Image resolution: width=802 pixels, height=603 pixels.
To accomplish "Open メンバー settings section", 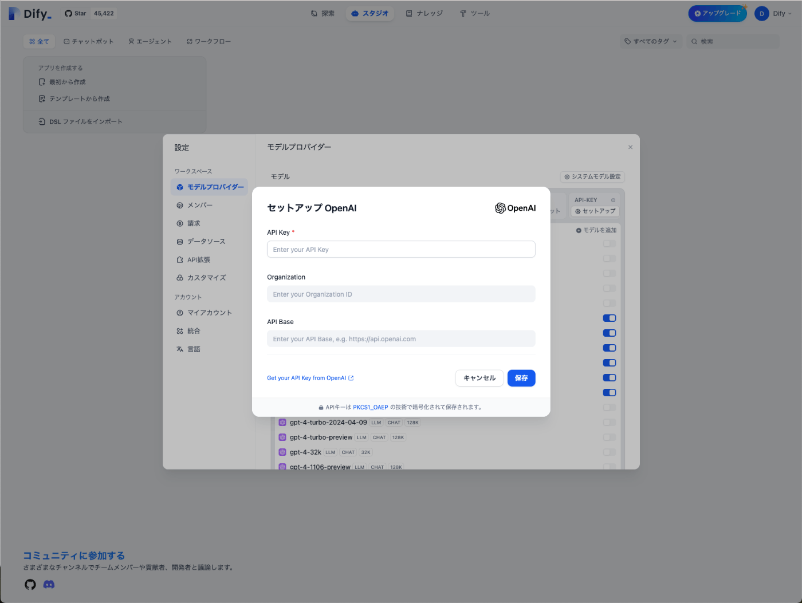I will coord(210,205).
